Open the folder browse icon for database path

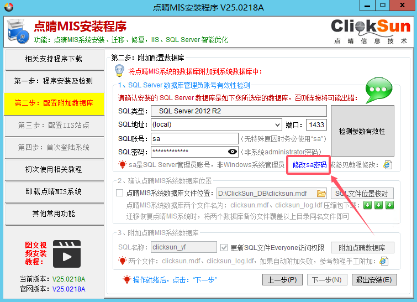tap(321, 194)
